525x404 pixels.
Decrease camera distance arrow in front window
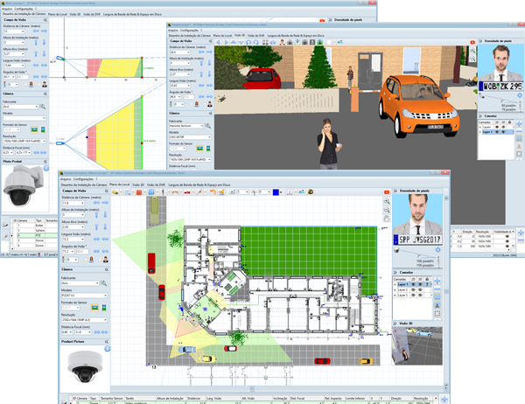[x=96, y=203]
